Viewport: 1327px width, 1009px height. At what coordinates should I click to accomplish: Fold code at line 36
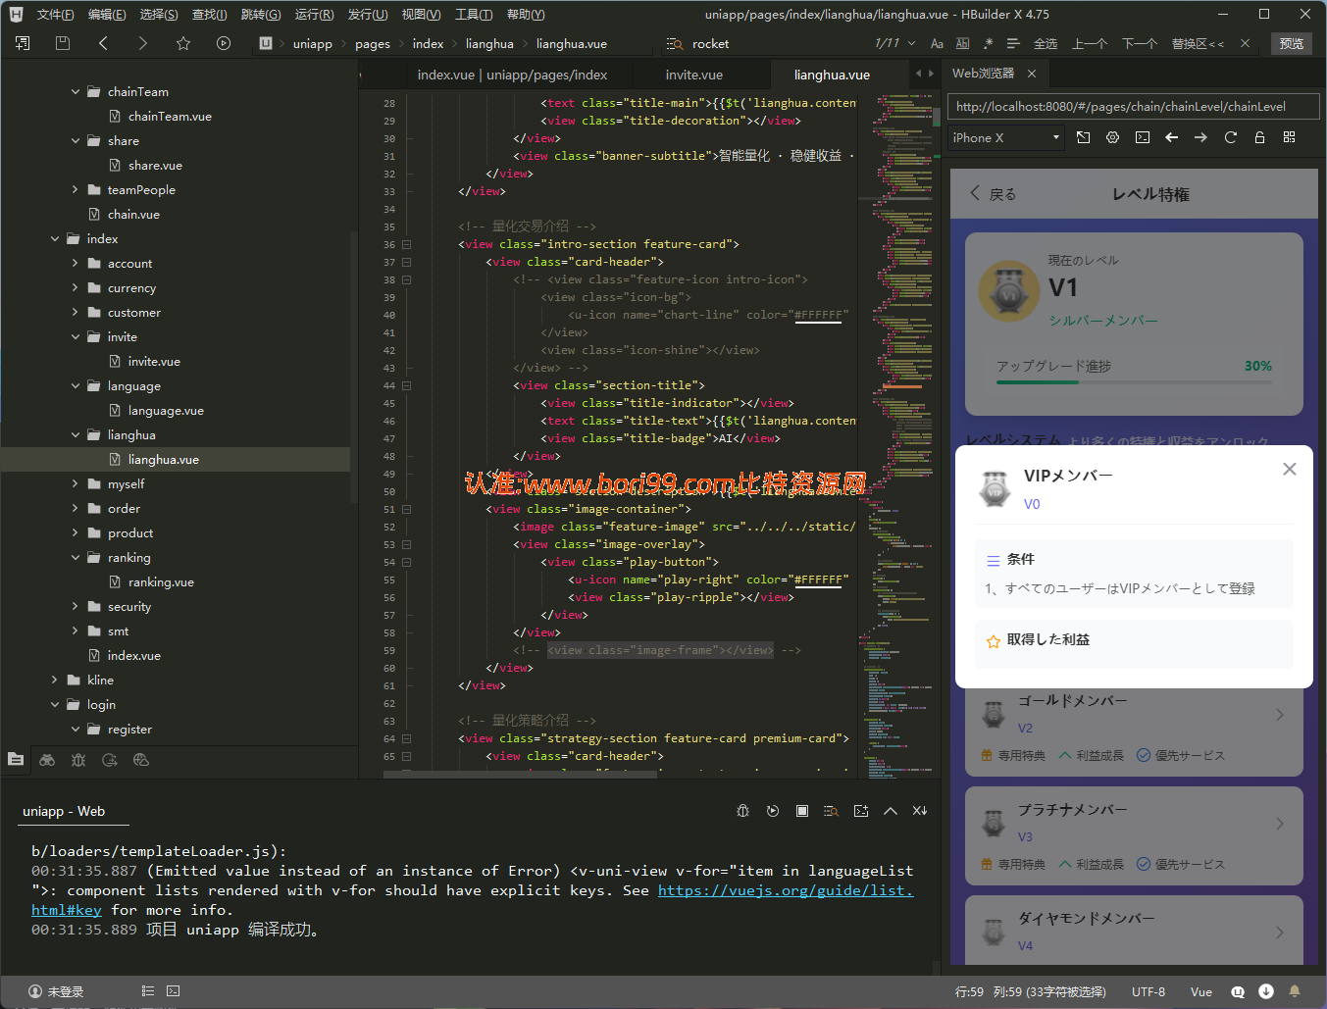[x=406, y=244]
